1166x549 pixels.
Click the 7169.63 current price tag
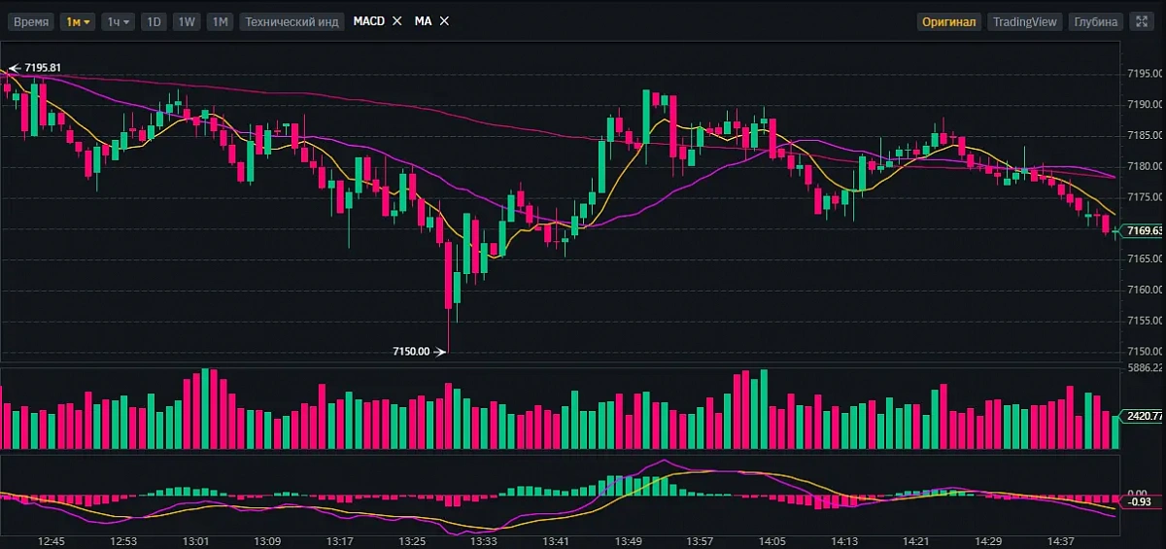[x=1144, y=231]
